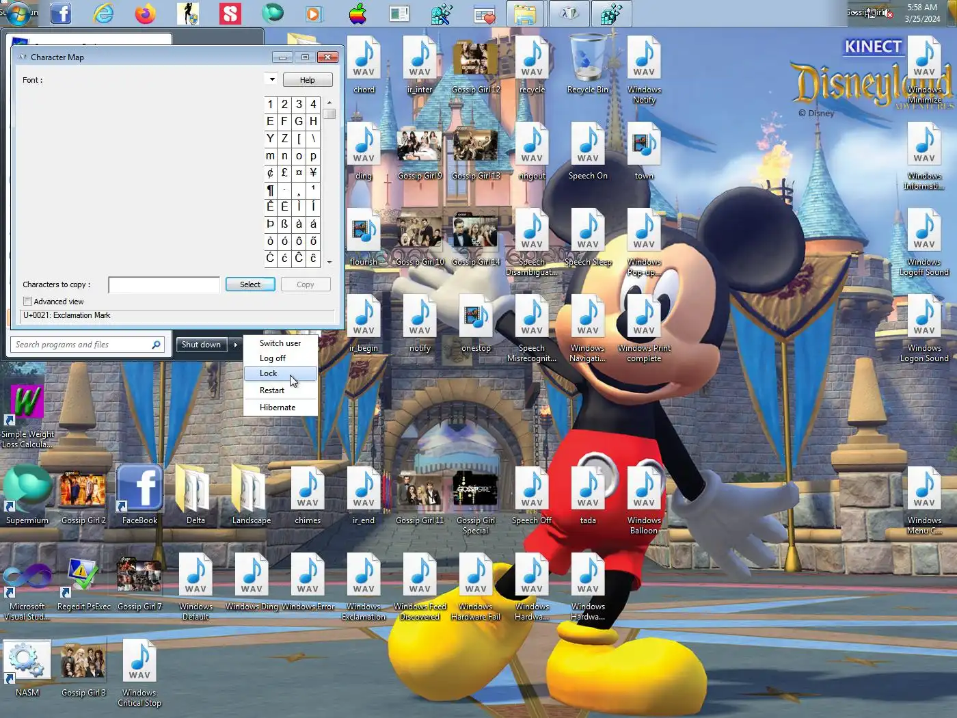Expand the Shut down options arrow

point(235,345)
